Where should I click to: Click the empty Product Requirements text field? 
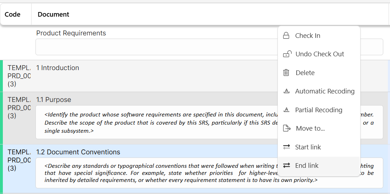(x=156, y=47)
